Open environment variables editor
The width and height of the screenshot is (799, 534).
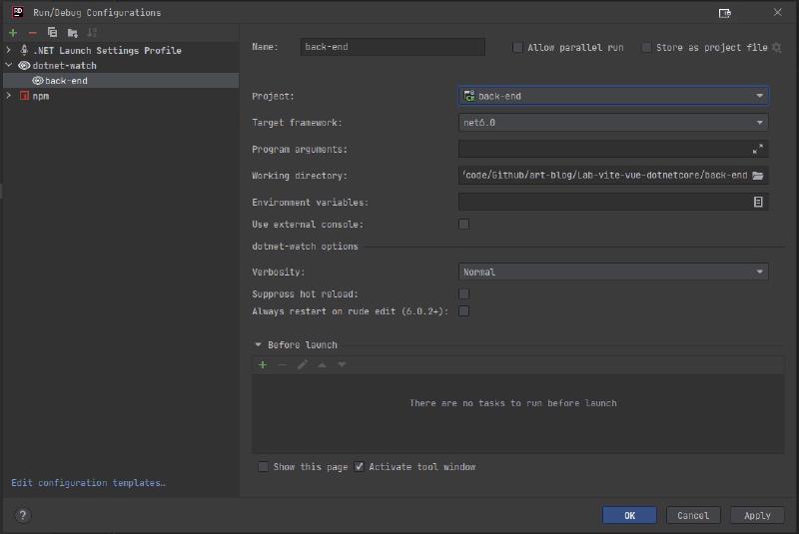(758, 202)
